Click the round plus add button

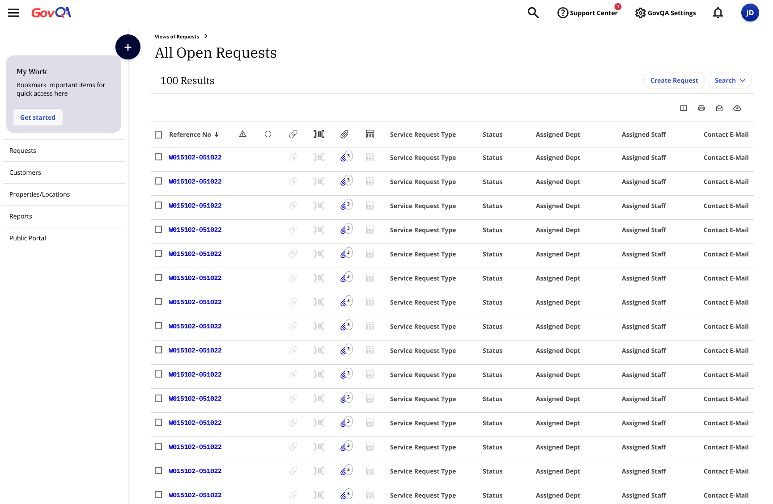click(128, 47)
